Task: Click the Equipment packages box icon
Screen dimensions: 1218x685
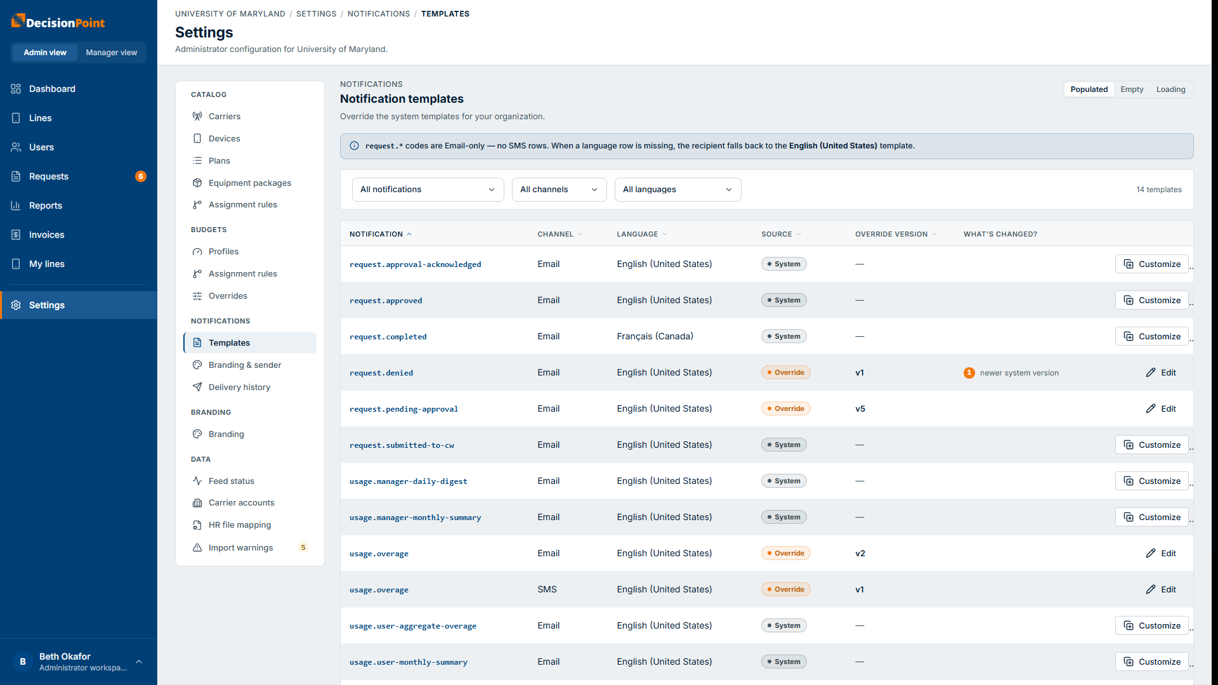Action: pyautogui.click(x=197, y=183)
